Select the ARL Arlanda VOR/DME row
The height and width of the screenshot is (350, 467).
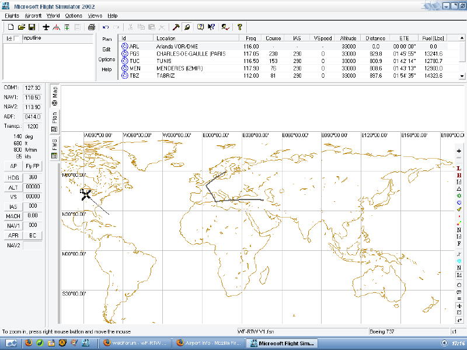click(284, 47)
